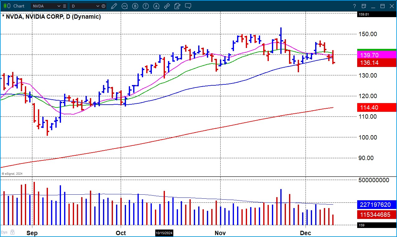The height and width of the screenshot is (237, 397).
Task: Select the pencil drawing tool
Action: coord(114,6)
